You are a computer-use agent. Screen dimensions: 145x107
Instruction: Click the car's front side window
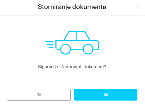click(x=83, y=36)
